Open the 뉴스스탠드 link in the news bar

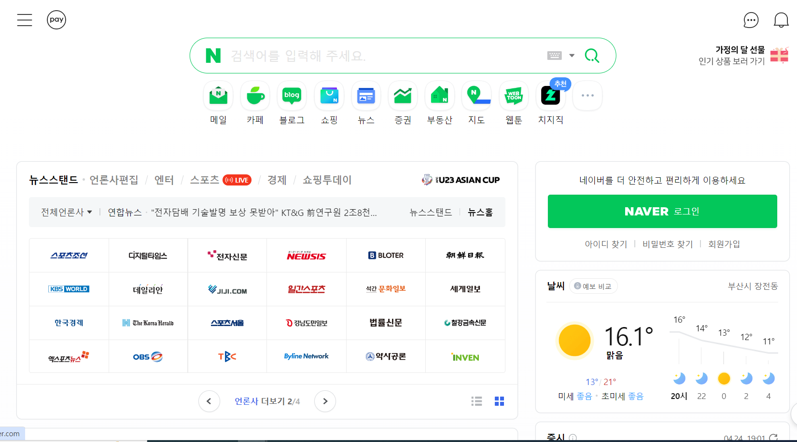tap(431, 212)
